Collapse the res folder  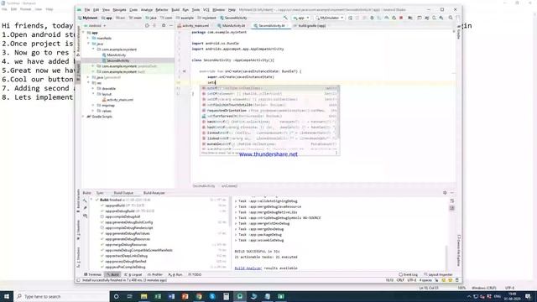[88, 83]
